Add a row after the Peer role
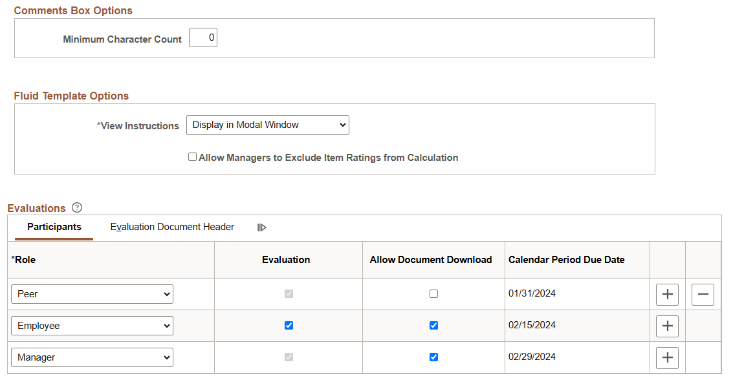Viewport: 733px width, 380px height. 667,294
